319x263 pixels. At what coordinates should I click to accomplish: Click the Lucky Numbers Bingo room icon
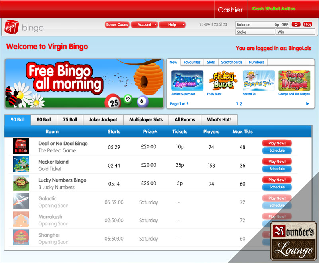pyautogui.click(x=21, y=183)
